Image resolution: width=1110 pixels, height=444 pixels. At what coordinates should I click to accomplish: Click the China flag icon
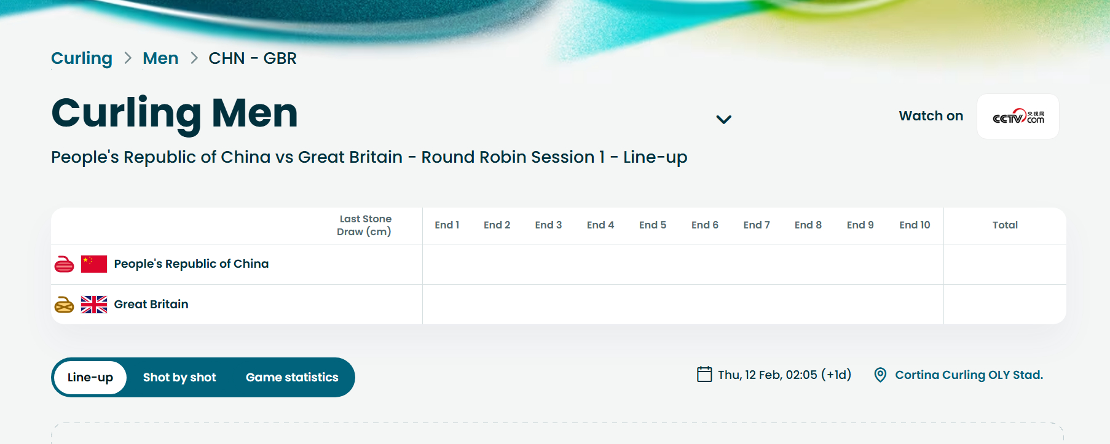(x=94, y=264)
